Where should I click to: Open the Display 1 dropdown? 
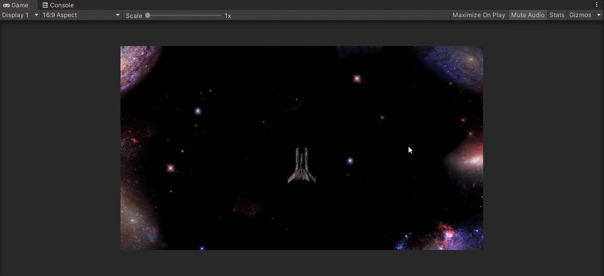point(20,15)
